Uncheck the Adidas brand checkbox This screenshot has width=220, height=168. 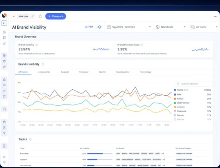(x=175, y=99)
